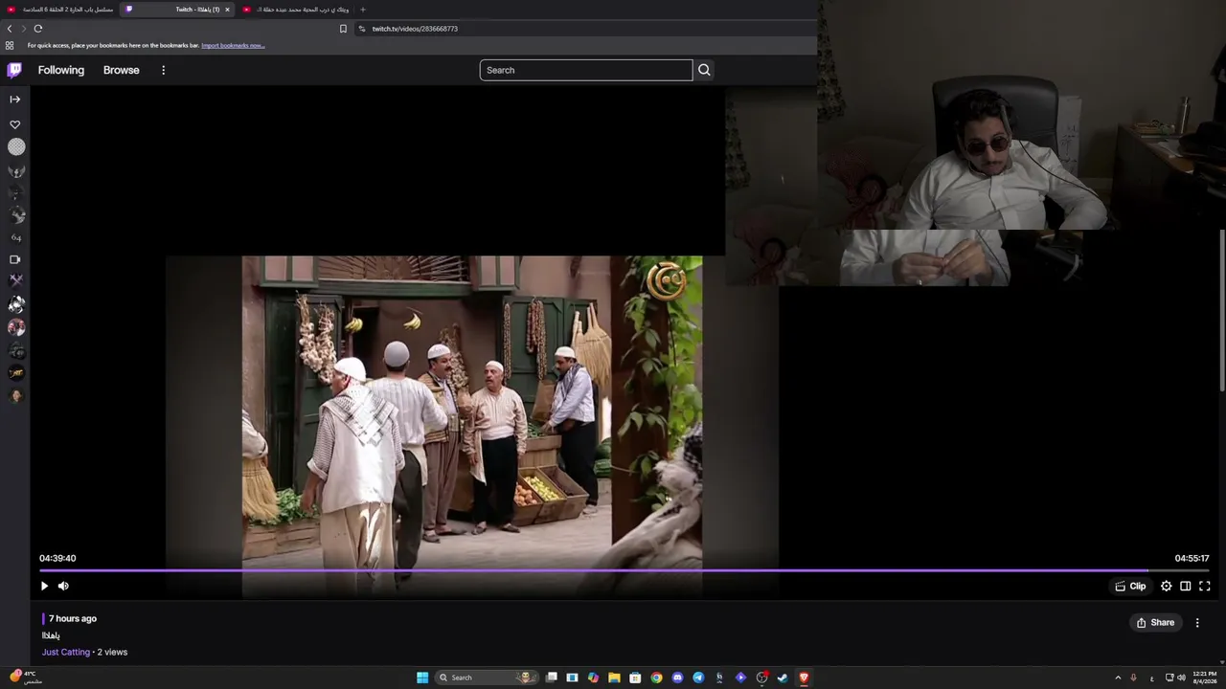Toggle theatre mode on the player
The height and width of the screenshot is (689, 1226).
[x=1185, y=586]
